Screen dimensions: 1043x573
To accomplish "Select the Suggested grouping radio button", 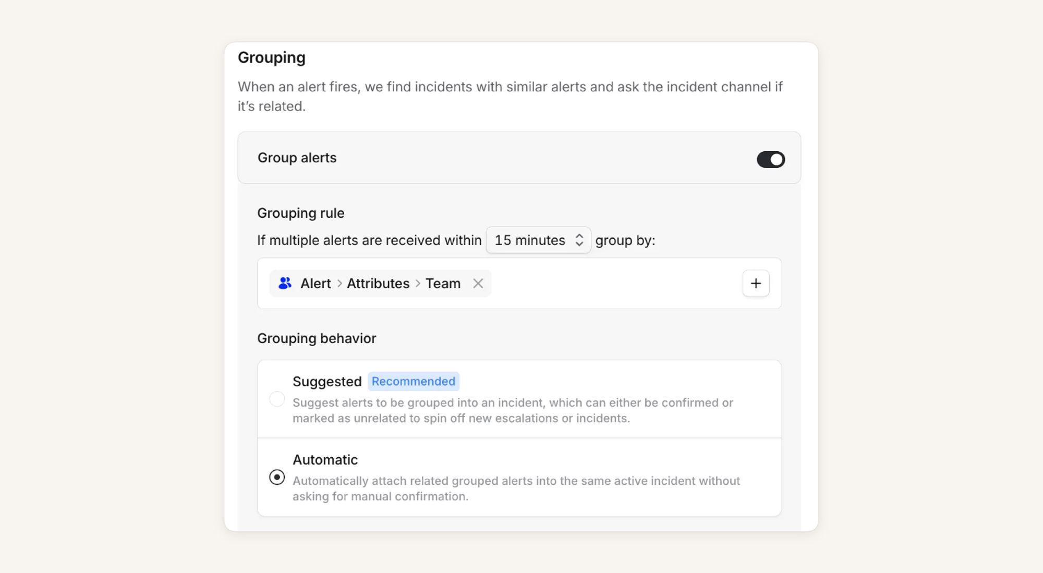I will coord(277,399).
